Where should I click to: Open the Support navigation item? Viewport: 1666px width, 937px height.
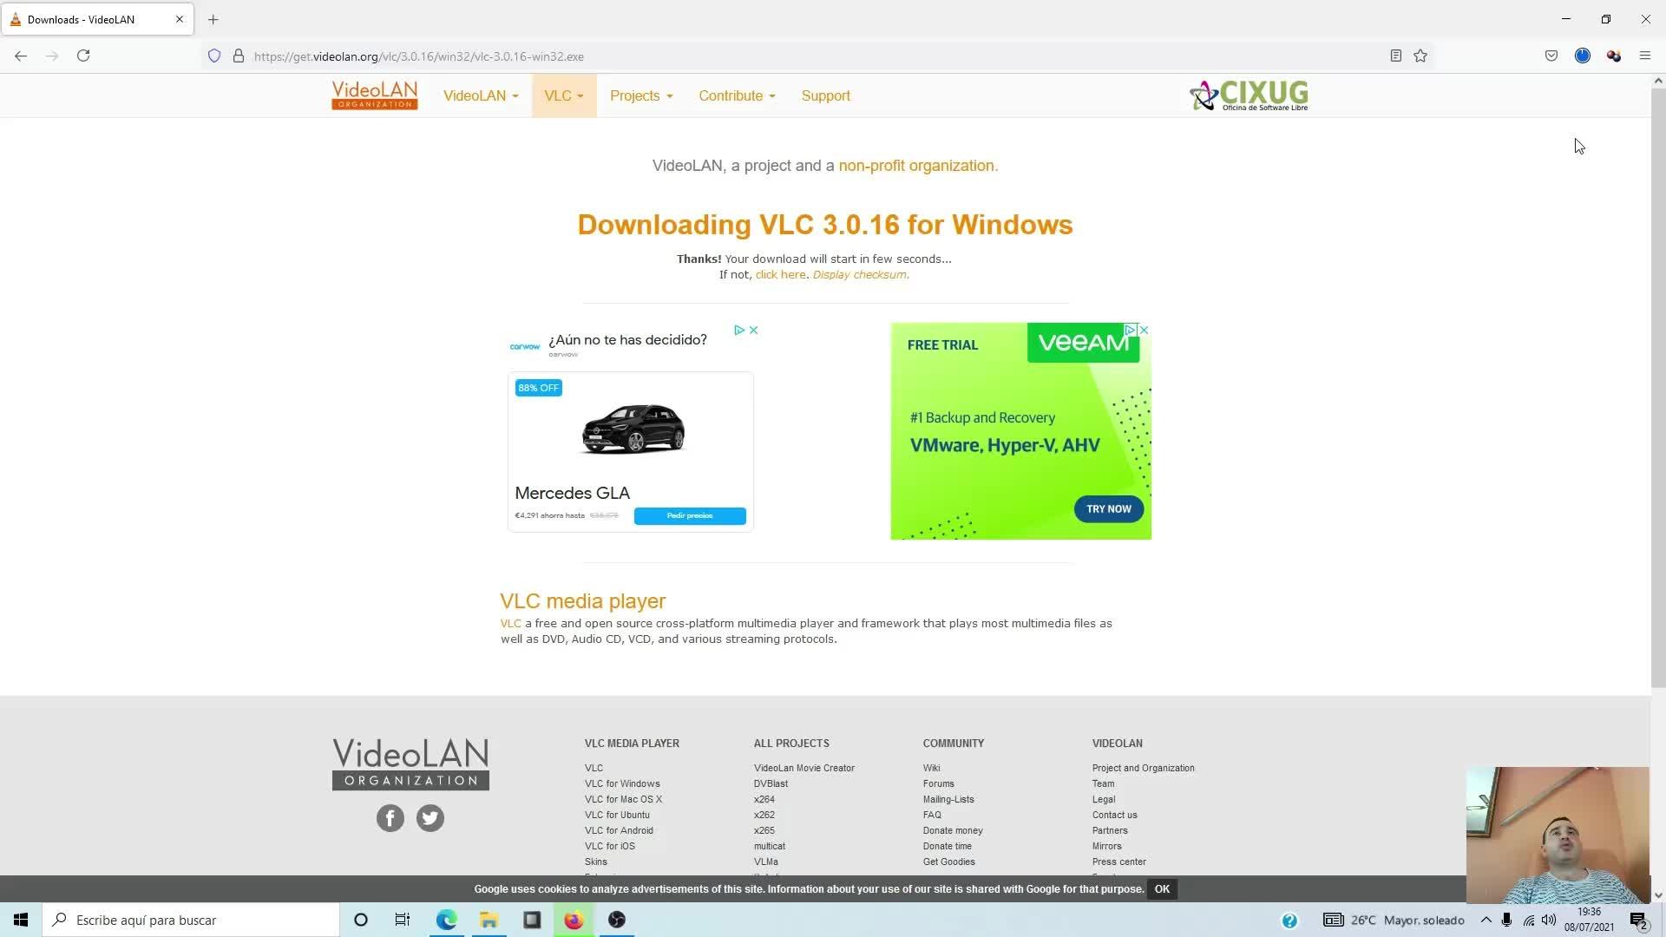825,95
